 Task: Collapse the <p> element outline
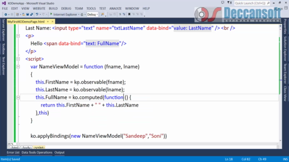pos(18,36)
